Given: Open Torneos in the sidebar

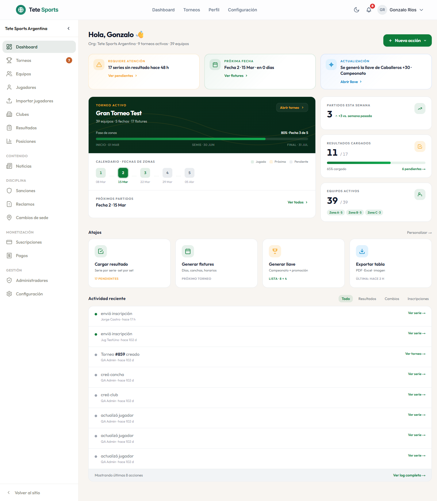Looking at the screenshot, I should 39,60.
